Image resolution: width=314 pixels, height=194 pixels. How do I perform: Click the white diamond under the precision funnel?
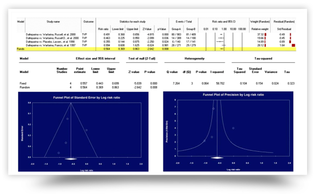[217, 158]
